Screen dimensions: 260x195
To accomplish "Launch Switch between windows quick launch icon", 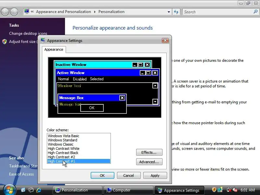I will coord(31,190).
